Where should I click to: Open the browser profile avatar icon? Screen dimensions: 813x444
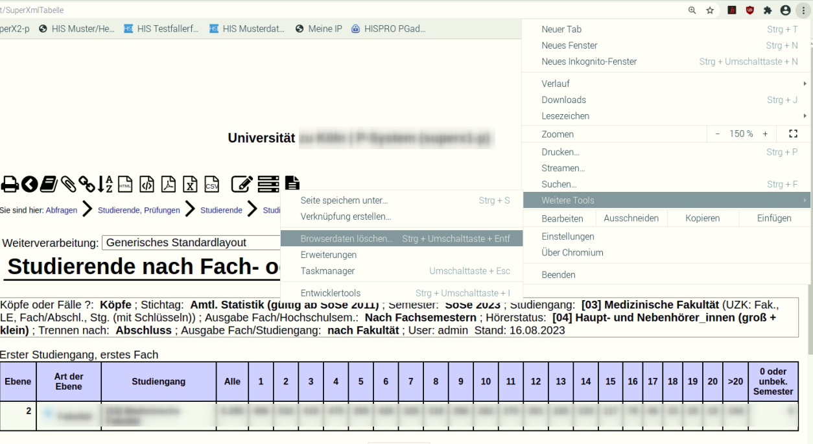pos(786,10)
